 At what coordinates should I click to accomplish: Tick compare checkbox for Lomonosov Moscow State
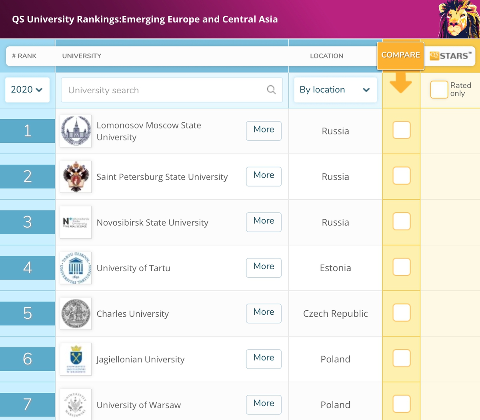click(402, 130)
